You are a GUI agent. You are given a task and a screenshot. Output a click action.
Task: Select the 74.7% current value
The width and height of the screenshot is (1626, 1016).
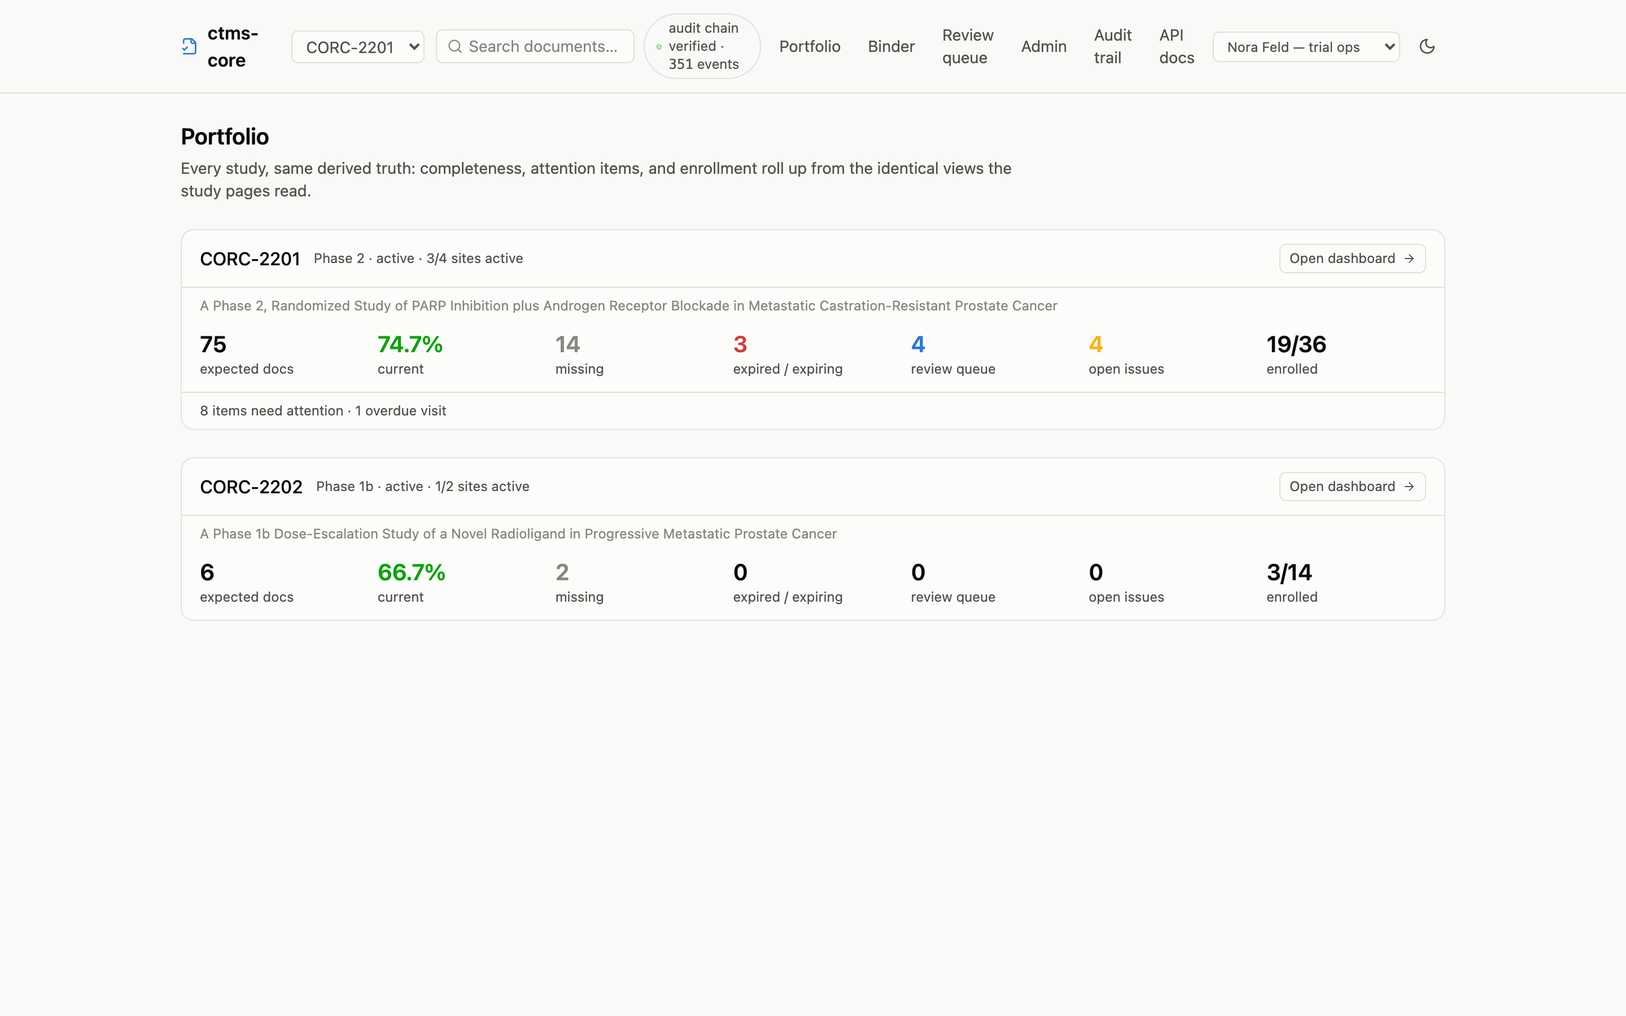point(410,345)
